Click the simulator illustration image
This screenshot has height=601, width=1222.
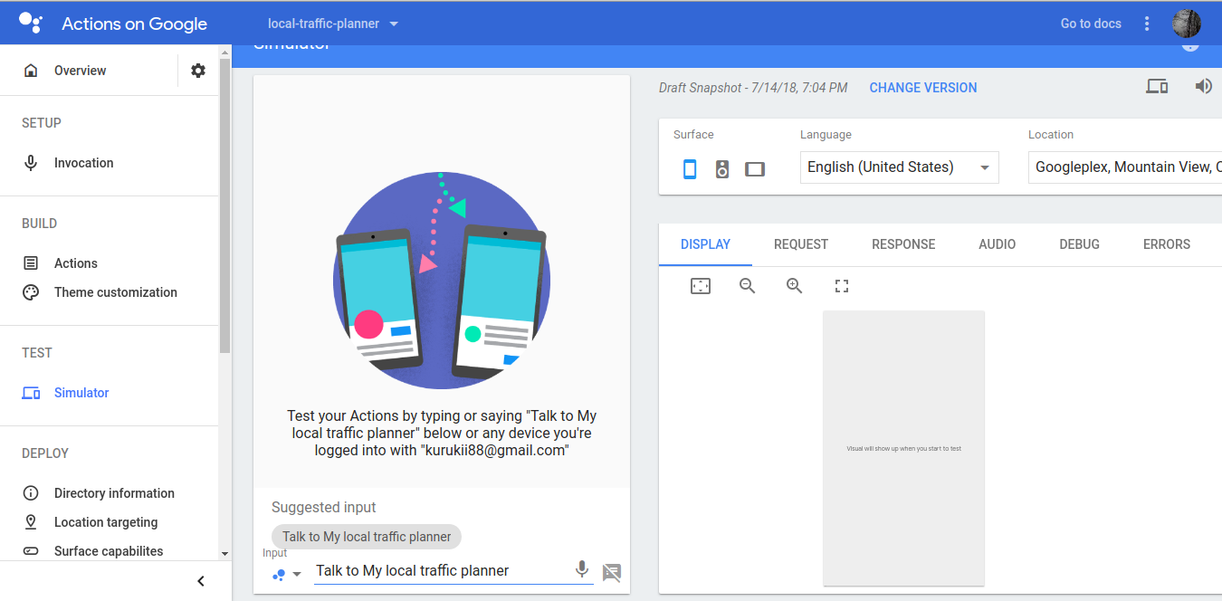442,281
